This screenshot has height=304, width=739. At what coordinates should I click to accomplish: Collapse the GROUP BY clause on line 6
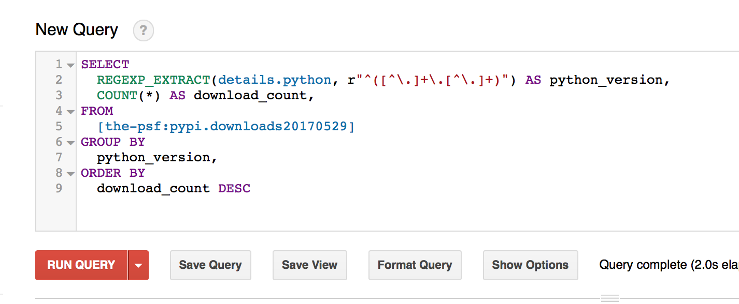point(70,142)
